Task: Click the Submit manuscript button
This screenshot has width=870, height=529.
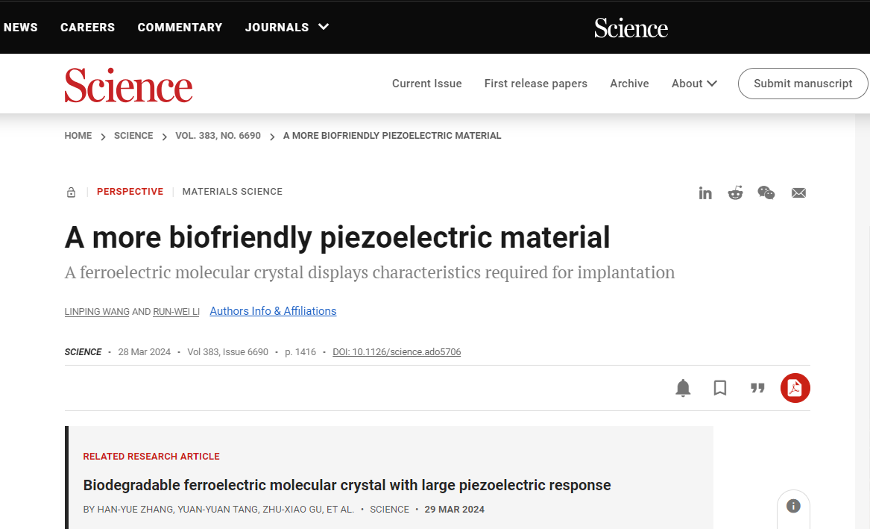Action: point(803,84)
